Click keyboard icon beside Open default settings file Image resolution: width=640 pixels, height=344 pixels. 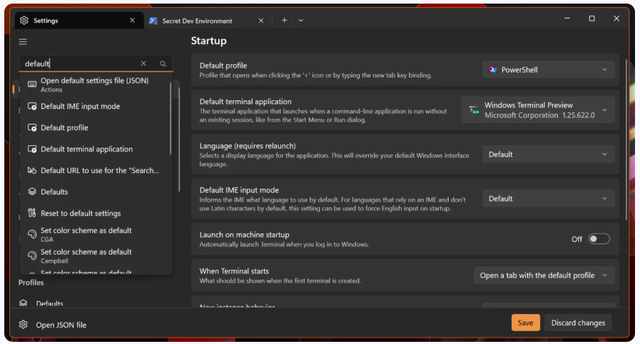click(32, 84)
